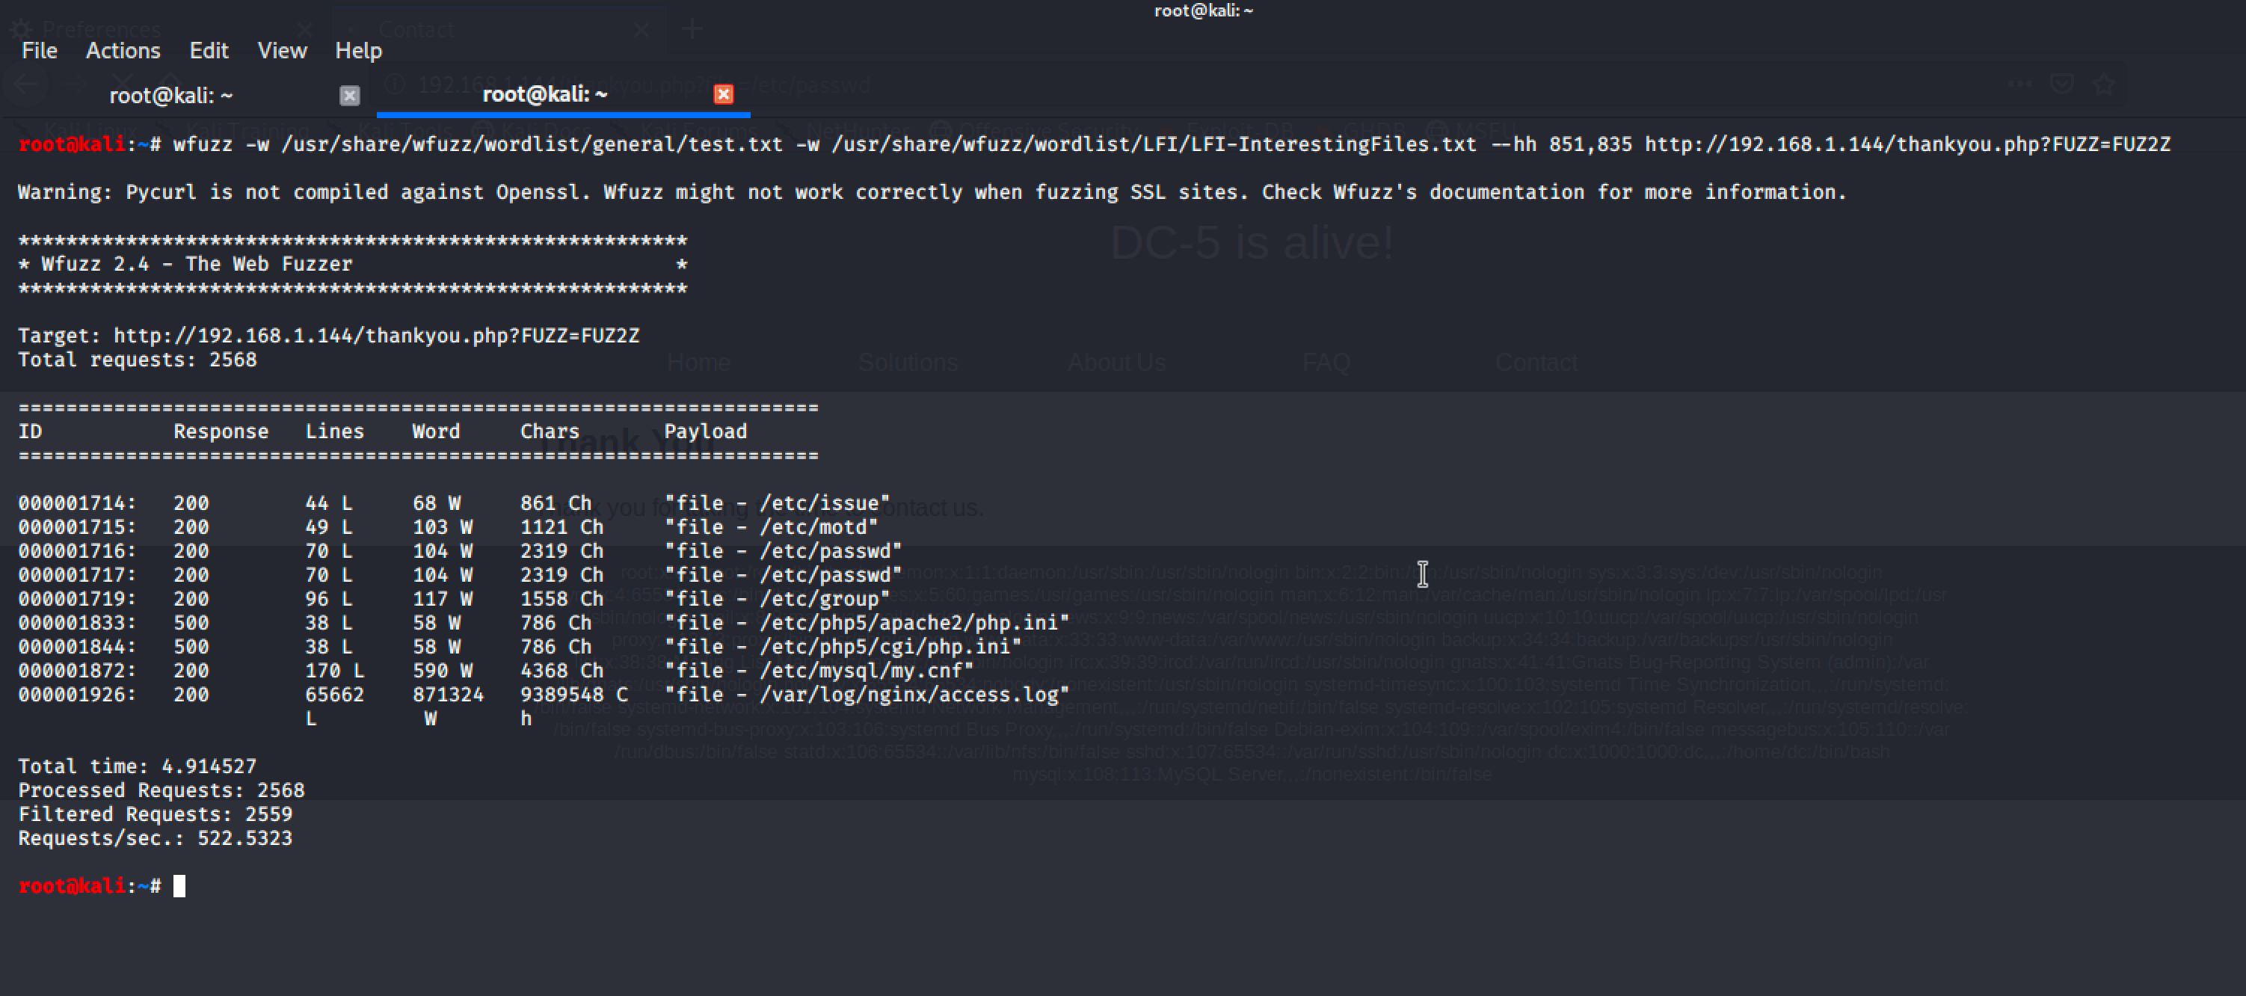
Task: Close the active root@kali tab with red X
Action: point(723,94)
